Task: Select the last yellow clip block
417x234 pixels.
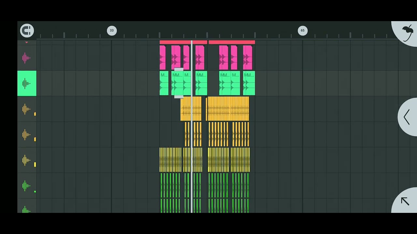Action: point(240,160)
